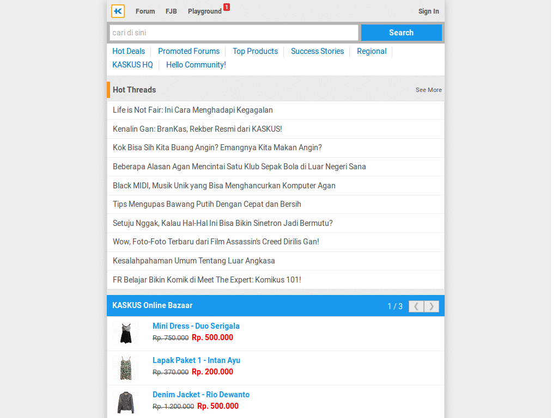Click the KASKUS logo icon
Screen dimensions: 558x418
coord(118,11)
